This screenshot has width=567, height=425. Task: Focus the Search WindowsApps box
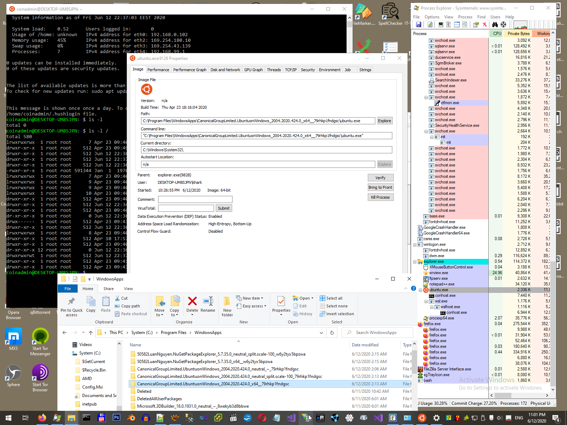point(377,333)
